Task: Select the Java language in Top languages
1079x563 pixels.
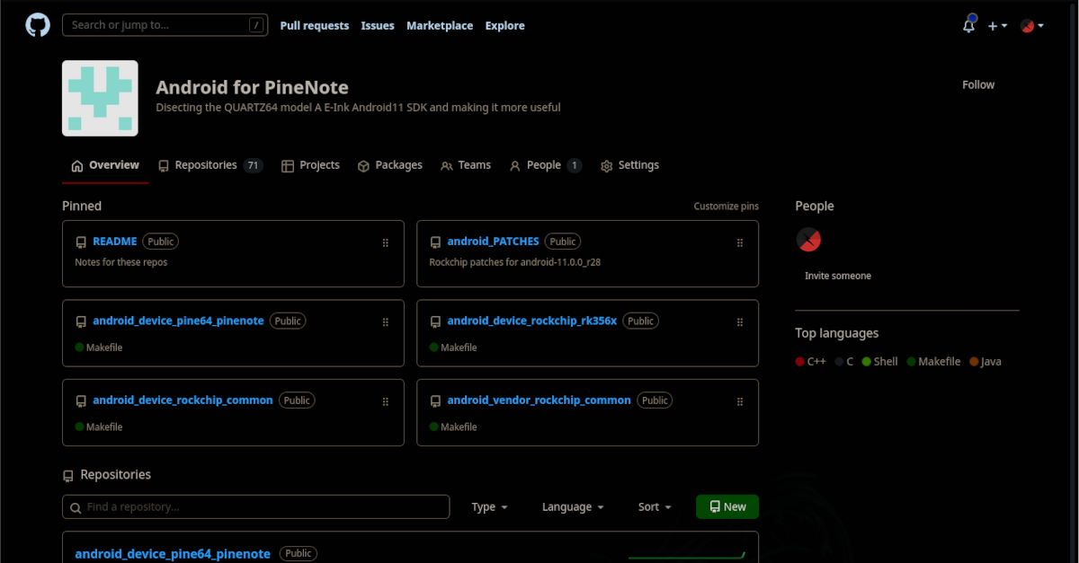Action: 985,362
